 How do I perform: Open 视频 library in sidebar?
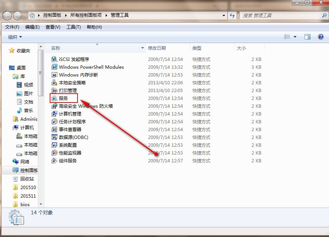point(25,85)
